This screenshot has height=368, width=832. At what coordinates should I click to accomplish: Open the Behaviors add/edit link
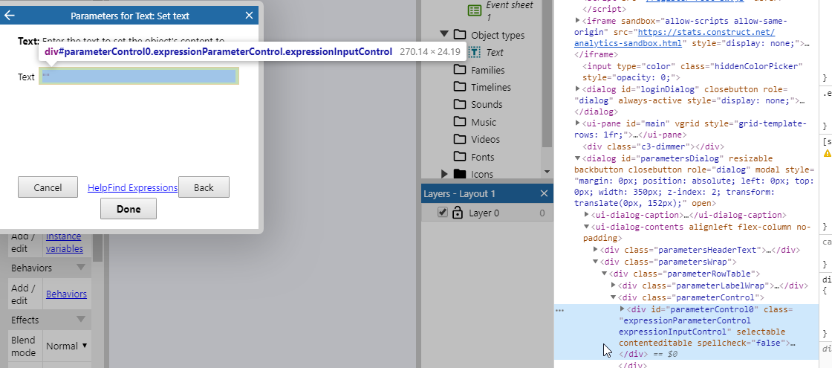(x=66, y=294)
